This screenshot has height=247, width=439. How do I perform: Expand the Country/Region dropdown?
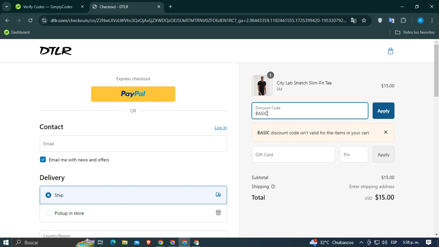133,234
